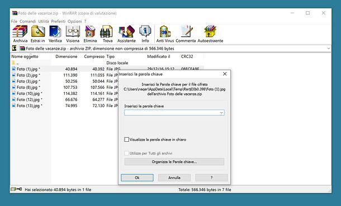Expand the archive path address dropdown
This screenshot has height=206, width=341.
point(329,49)
